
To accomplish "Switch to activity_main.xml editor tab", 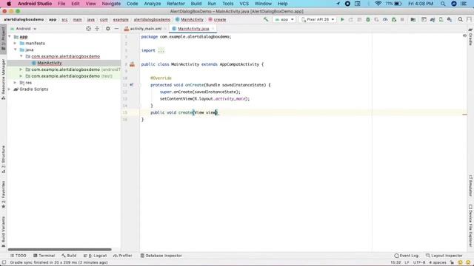I will [x=146, y=29].
